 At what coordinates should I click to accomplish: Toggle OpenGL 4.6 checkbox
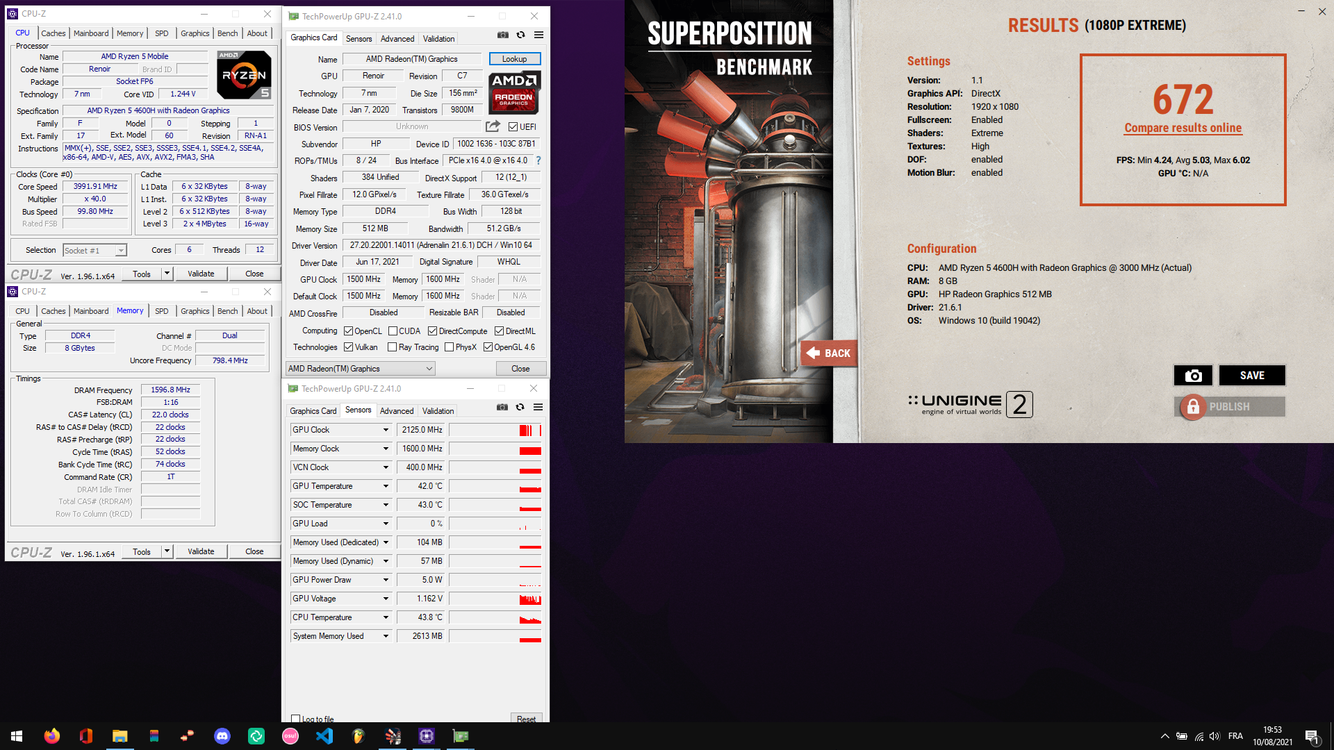click(488, 347)
